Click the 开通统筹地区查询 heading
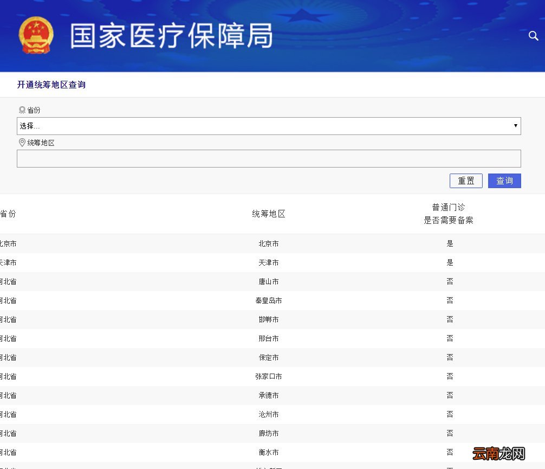 click(x=51, y=85)
